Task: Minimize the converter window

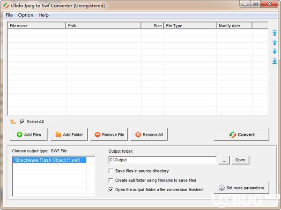Action: (245, 4)
